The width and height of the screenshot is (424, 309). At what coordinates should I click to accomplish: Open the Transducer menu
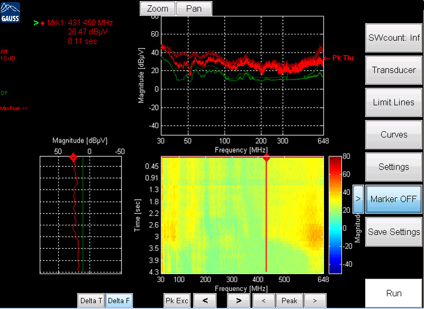pos(394,70)
